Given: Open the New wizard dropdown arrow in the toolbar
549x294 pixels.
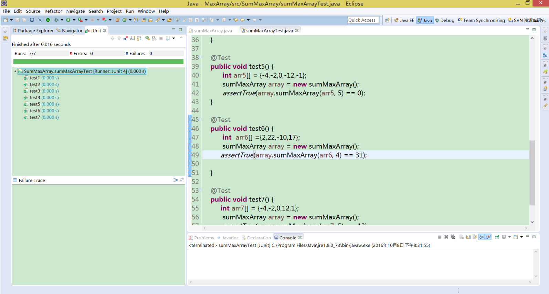Looking at the screenshot, I should [11, 20].
